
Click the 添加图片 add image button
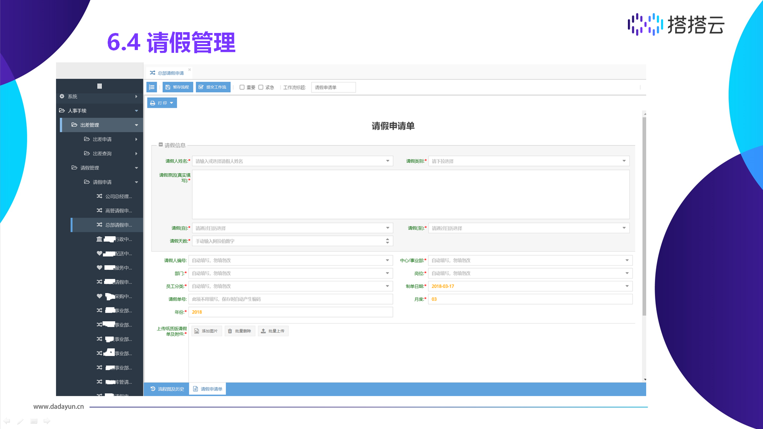click(206, 331)
